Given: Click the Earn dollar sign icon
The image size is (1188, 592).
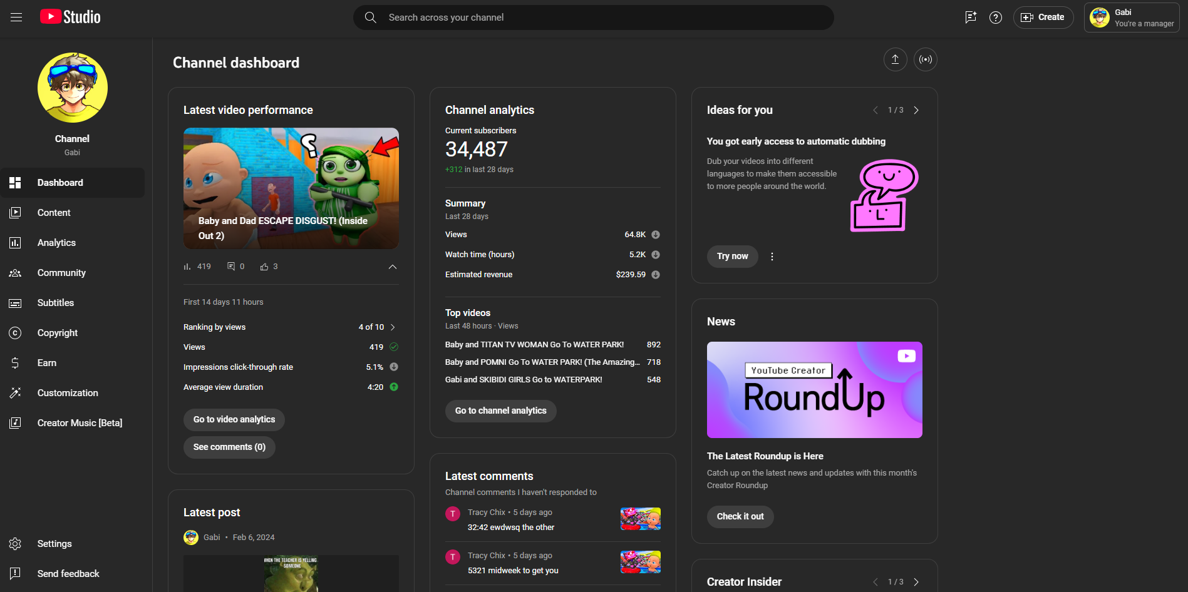Looking at the screenshot, I should [x=15, y=363].
